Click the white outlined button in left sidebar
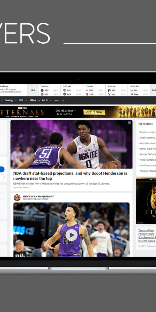 (x=2, y=177)
